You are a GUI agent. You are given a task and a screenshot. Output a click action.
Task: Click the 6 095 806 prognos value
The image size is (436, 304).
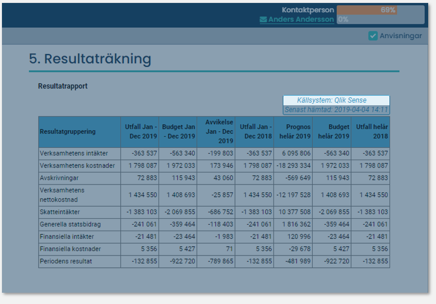296,153
